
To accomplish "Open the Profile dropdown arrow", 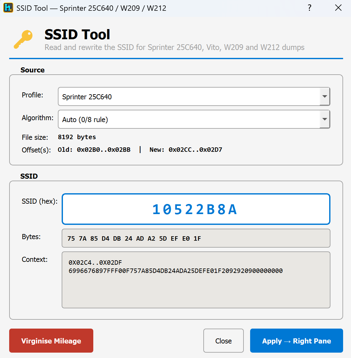I will tap(324, 96).
